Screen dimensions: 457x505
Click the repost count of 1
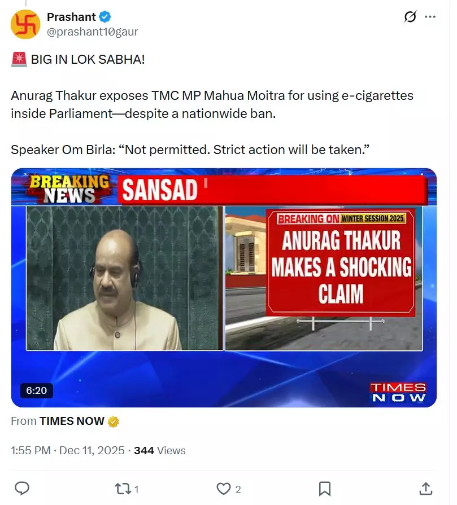coord(137,489)
